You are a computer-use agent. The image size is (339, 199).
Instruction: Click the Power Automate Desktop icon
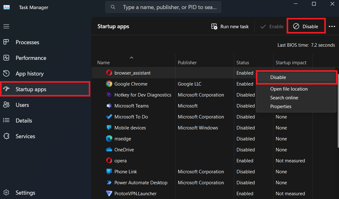point(109,183)
